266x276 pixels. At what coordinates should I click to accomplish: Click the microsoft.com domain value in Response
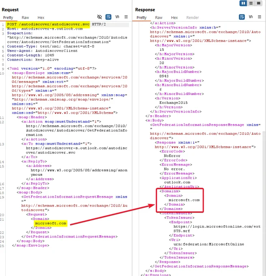184,200
